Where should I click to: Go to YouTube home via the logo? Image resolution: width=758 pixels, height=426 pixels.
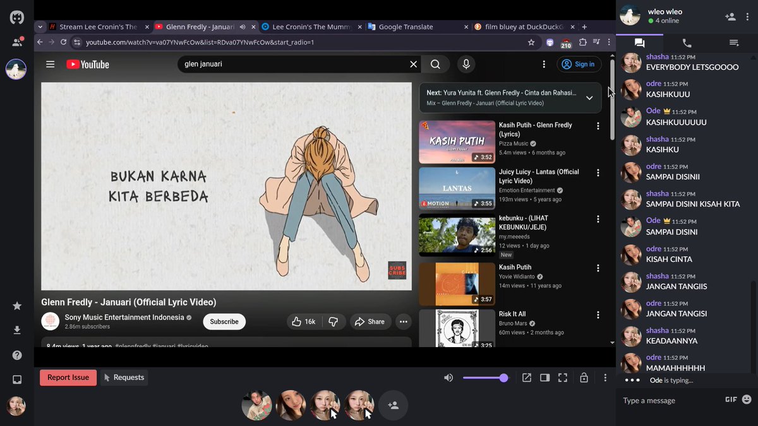pos(88,64)
